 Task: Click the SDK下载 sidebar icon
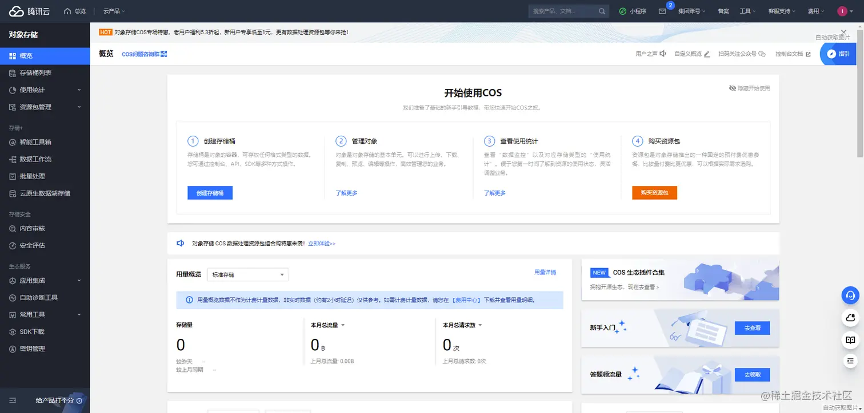click(x=13, y=331)
